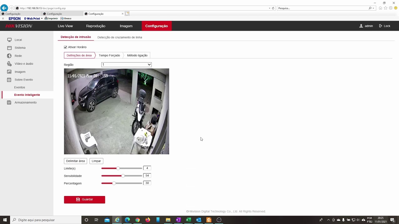The width and height of the screenshot is (399, 224).
Task: Click the Lock logout icon
Action: click(381, 26)
